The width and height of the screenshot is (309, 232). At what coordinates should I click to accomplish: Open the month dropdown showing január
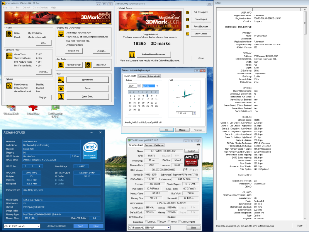click(x=157, y=86)
